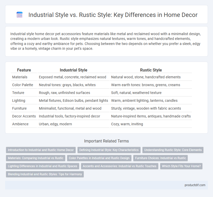Click 'Nature-inspired items, antiques, handmade crafts' cell

pyautogui.click(x=151, y=116)
